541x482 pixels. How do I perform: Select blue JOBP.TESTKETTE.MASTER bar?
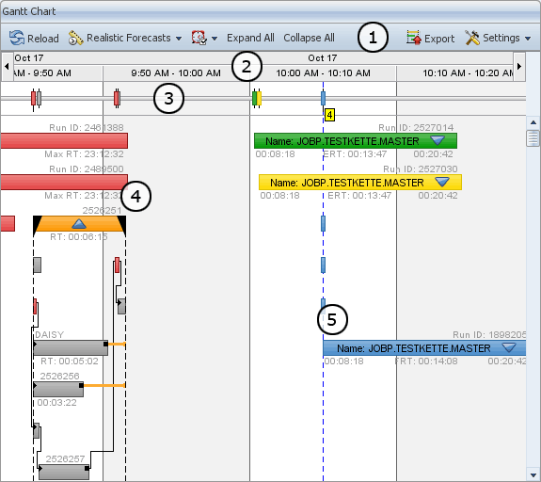point(424,348)
